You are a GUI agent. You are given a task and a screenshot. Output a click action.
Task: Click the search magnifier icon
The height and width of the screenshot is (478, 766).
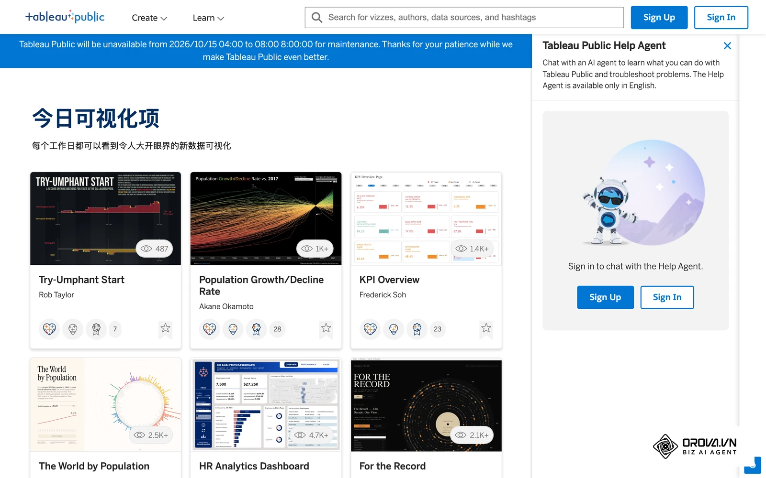coord(316,18)
